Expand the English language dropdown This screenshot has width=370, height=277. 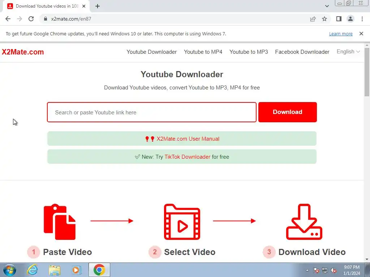click(348, 52)
